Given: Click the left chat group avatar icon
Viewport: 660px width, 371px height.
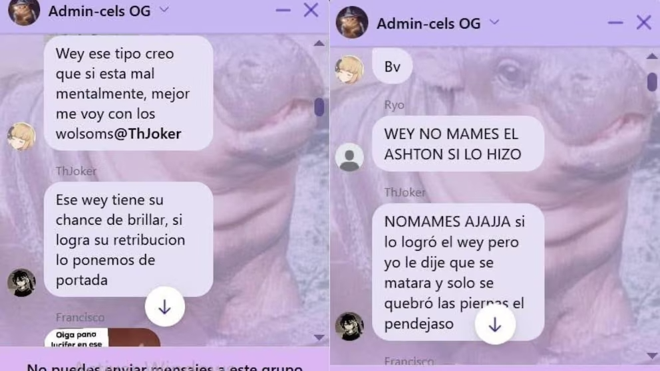Looking at the screenshot, I should click(x=24, y=11).
